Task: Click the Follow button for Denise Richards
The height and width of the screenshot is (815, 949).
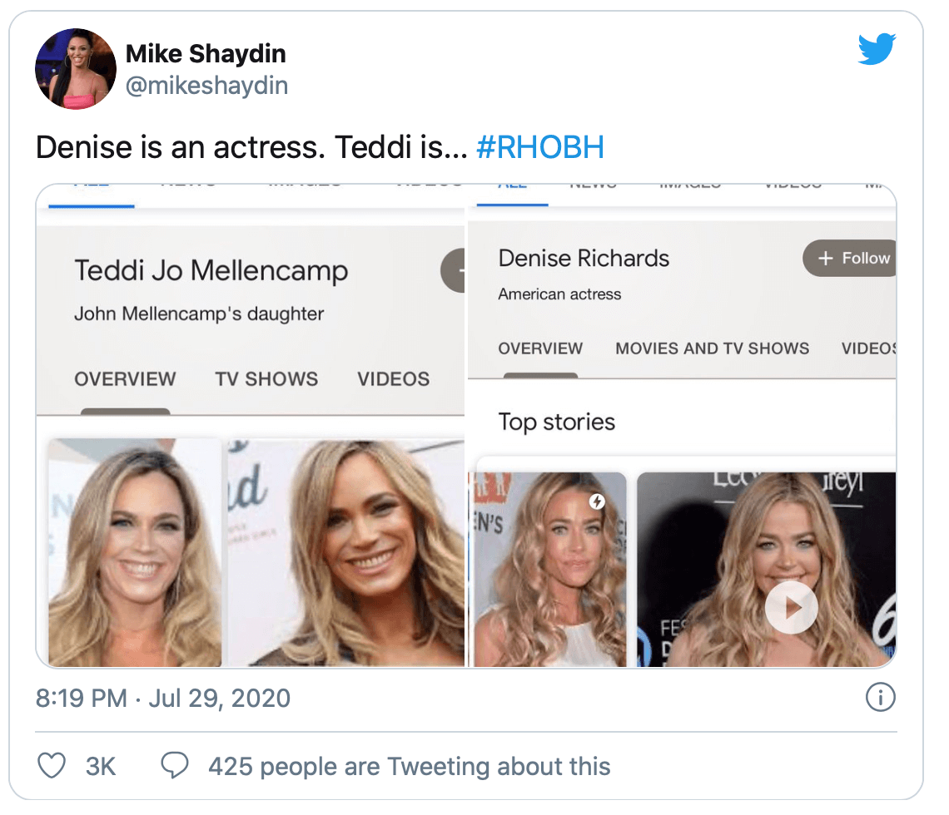Action: pos(850,259)
